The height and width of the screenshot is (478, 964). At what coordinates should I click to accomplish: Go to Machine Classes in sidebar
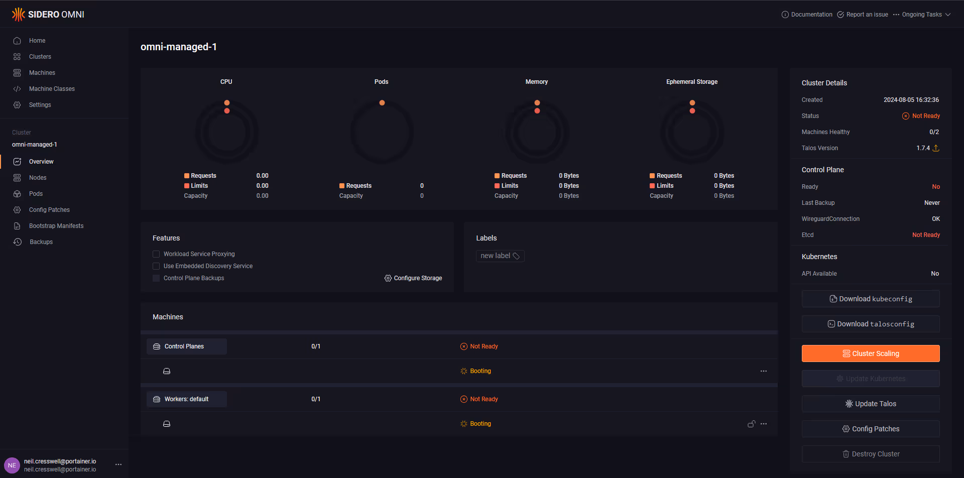[x=52, y=89]
